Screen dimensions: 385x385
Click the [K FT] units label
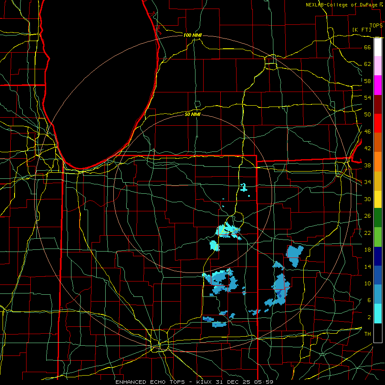(361, 30)
